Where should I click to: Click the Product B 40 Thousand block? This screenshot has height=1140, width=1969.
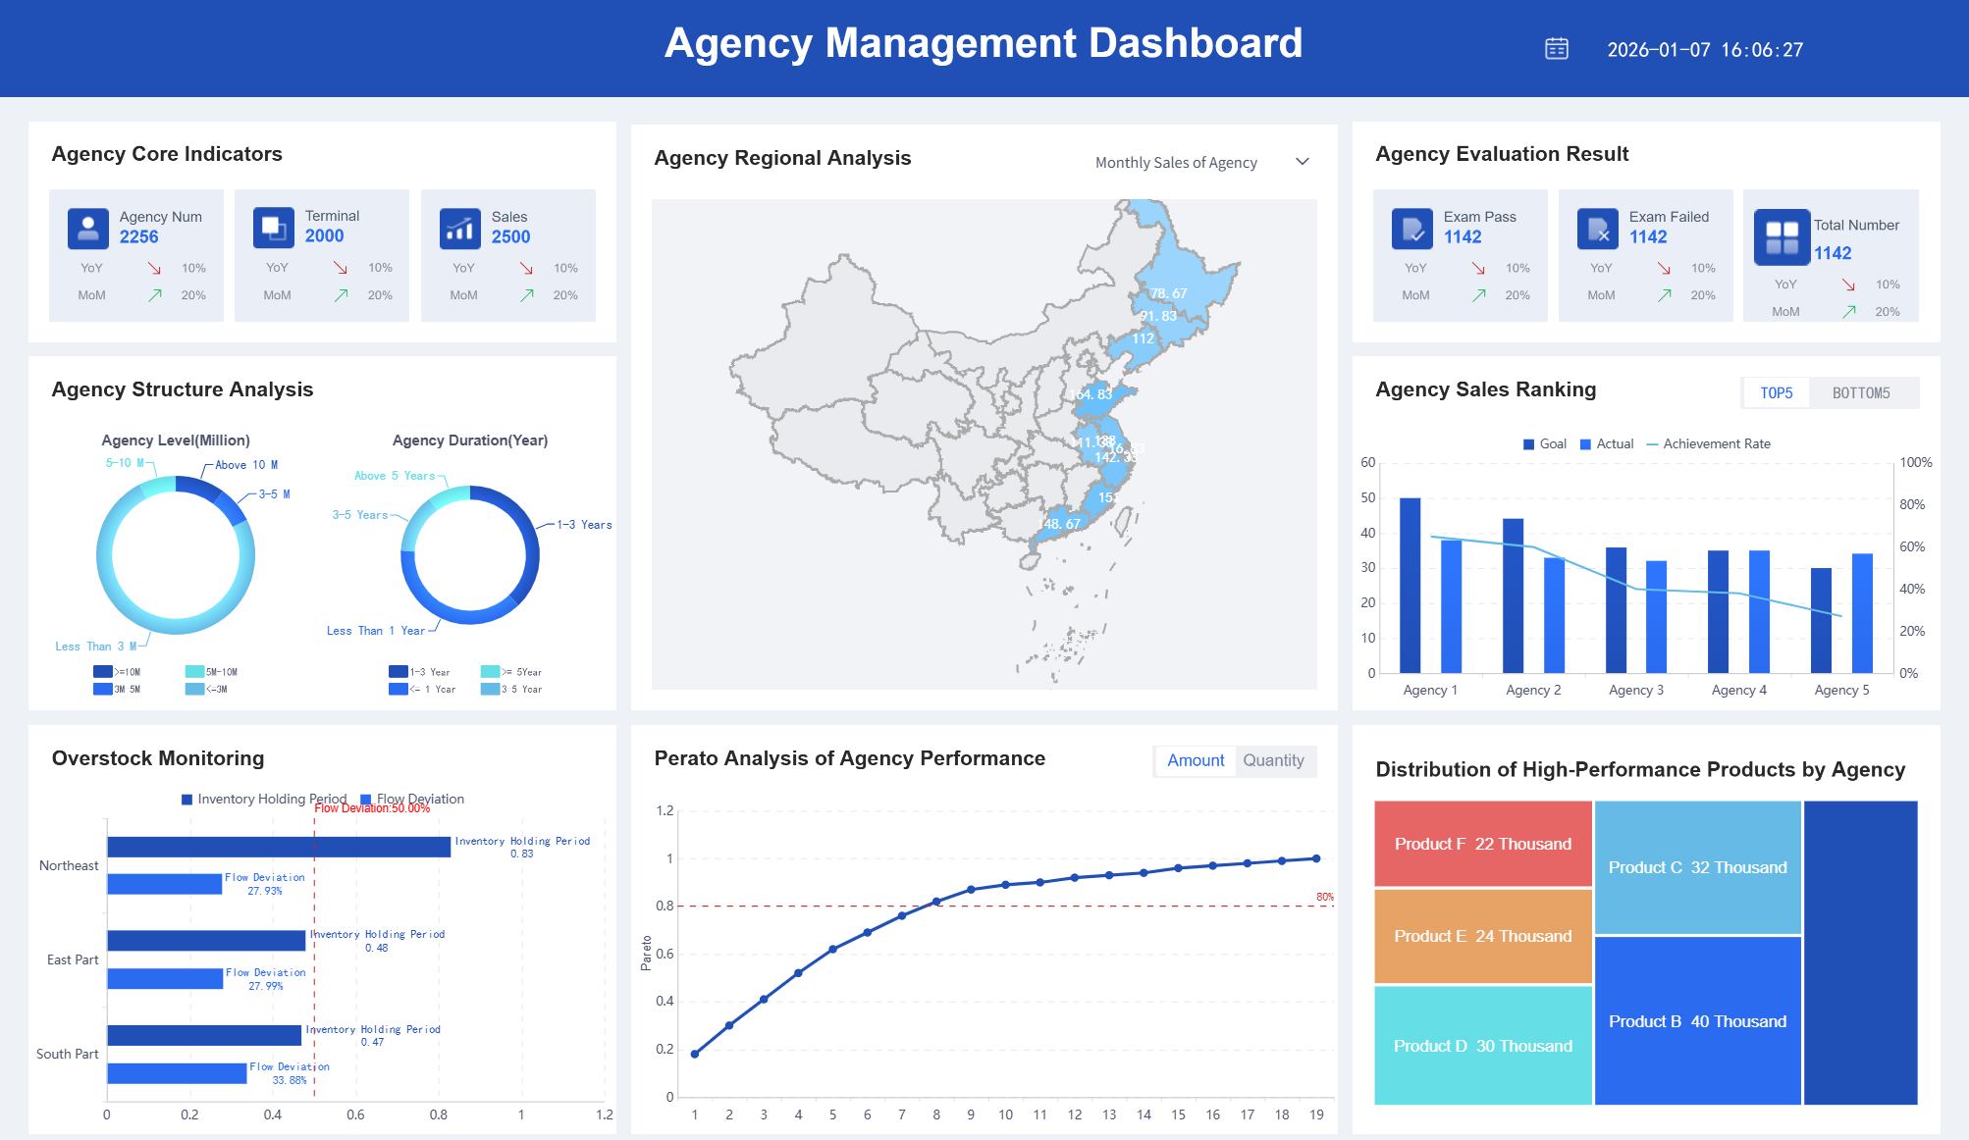(x=1697, y=1021)
